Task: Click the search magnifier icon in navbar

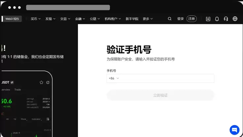Action: (x=170, y=19)
